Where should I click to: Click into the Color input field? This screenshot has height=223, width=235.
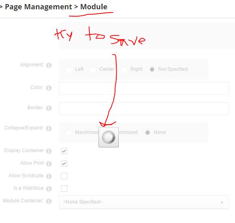tap(144, 88)
